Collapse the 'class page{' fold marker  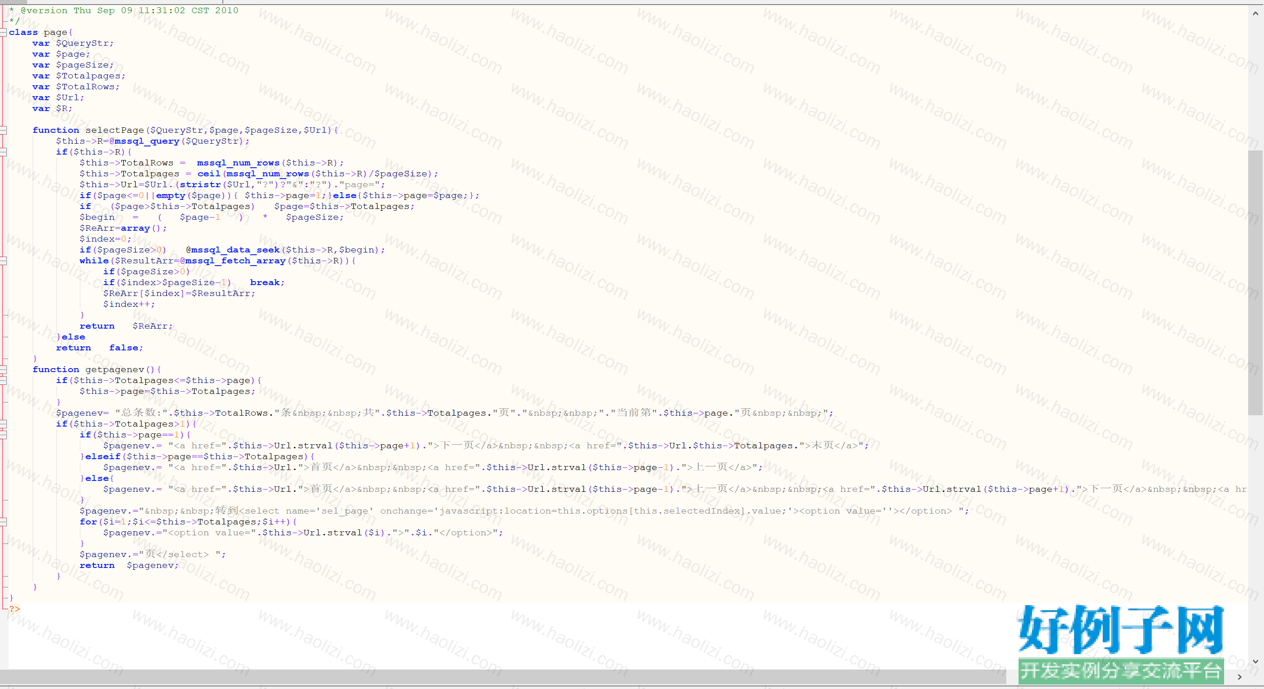pyautogui.click(x=4, y=32)
